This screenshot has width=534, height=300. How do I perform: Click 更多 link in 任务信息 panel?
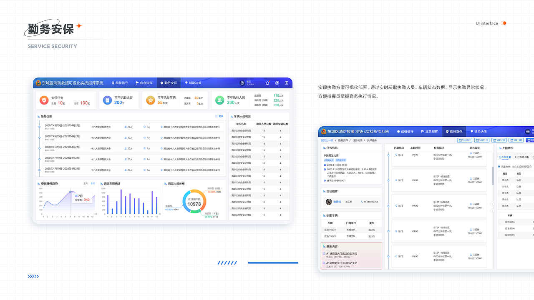219,116
